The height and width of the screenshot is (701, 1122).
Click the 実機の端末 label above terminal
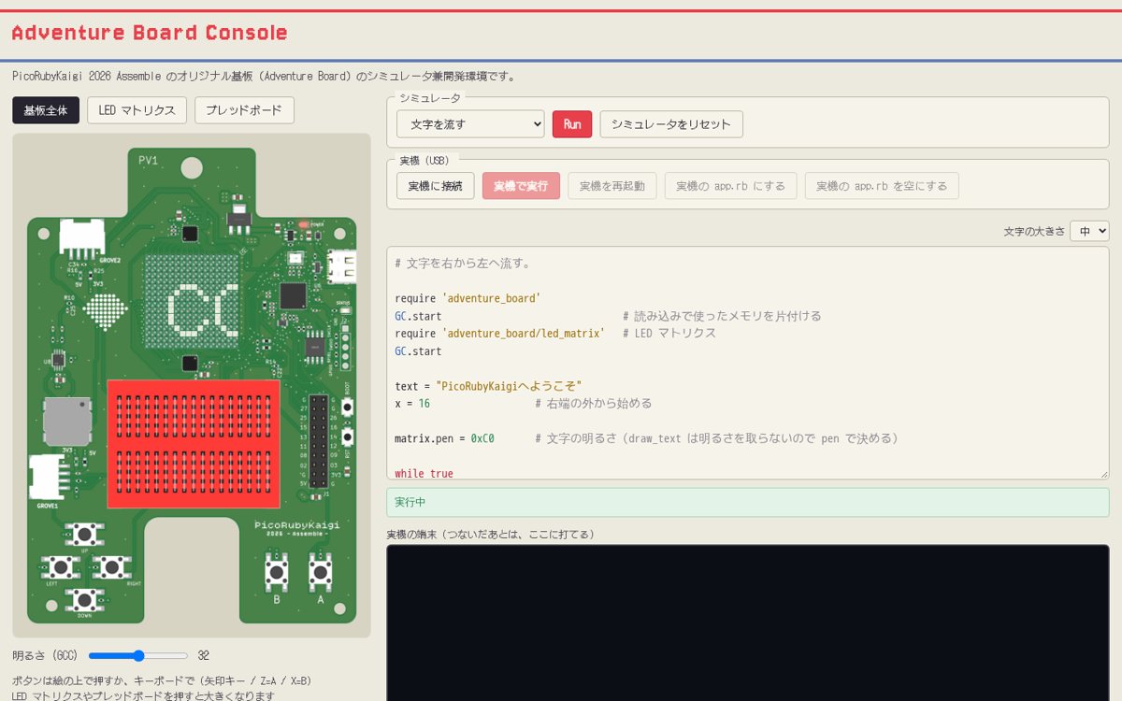(490, 535)
